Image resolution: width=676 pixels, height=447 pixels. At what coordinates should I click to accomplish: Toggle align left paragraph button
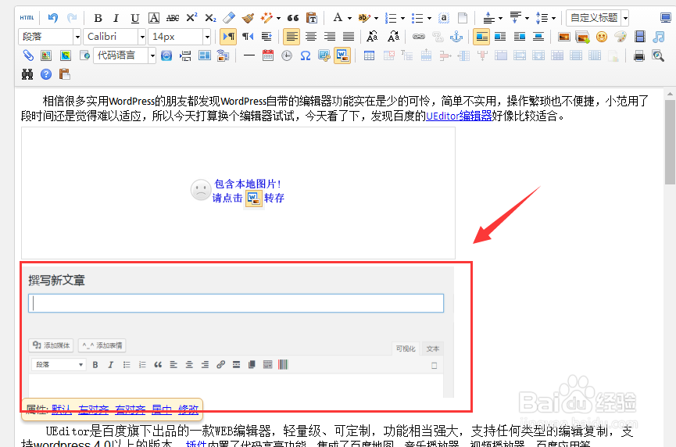292,37
